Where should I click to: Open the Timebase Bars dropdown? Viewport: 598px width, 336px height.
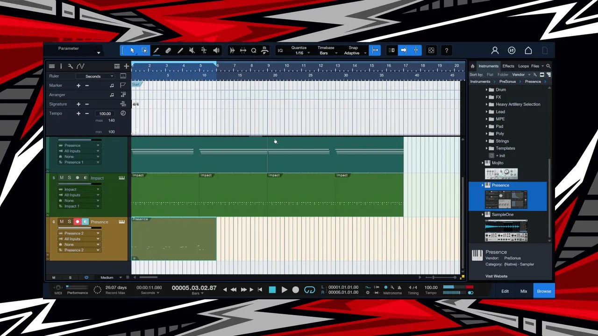(326, 50)
